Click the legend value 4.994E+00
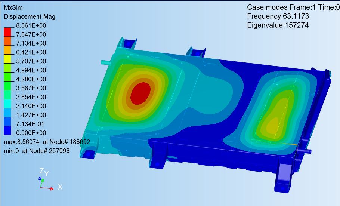 (31, 70)
